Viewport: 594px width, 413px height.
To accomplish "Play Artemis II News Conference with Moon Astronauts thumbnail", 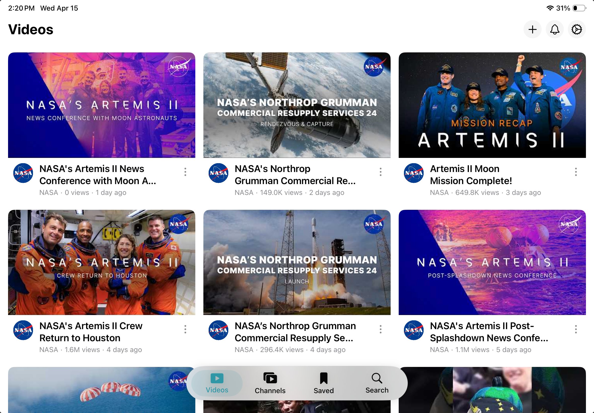I will pyautogui.click(x=102, y=105).
